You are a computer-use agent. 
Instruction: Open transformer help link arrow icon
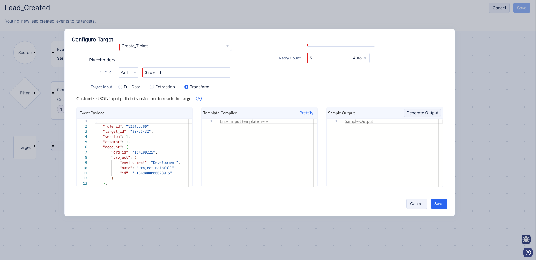pos(199,99)
